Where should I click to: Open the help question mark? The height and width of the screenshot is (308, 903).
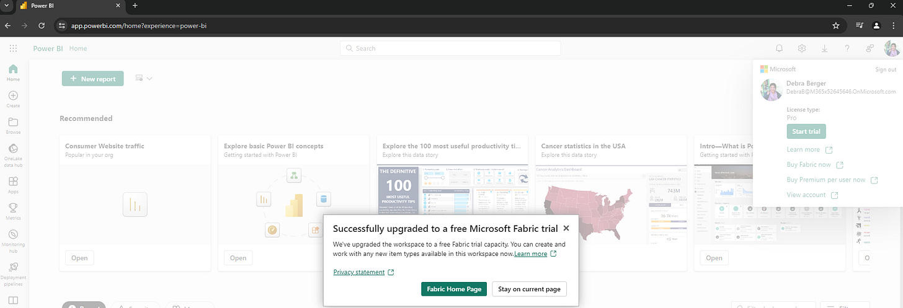click(x=847, y=48)
